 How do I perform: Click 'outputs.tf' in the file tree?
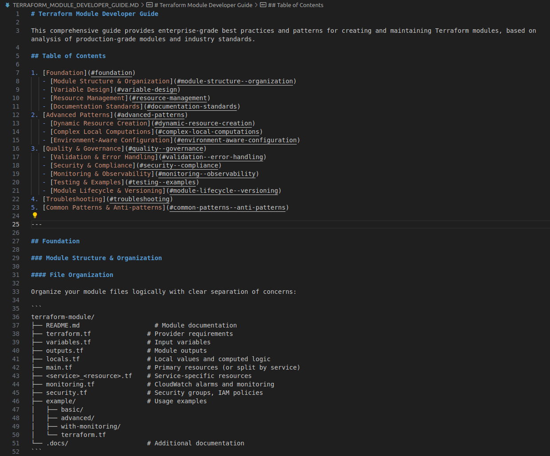pos(64,351)
